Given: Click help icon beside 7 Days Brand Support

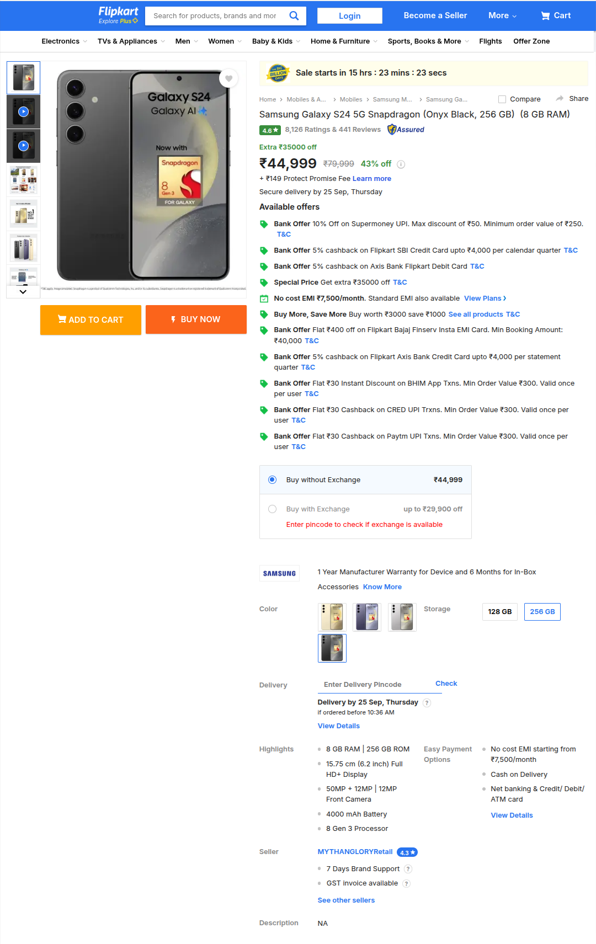Looking at the screenshot, I should click(x=408, y=869).
